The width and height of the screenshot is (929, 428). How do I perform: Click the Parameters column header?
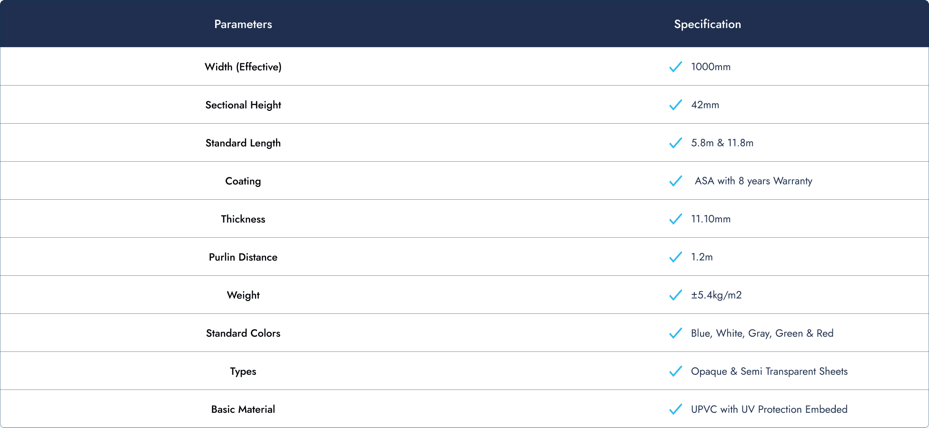pyautogui.click(x=243, y=24)
